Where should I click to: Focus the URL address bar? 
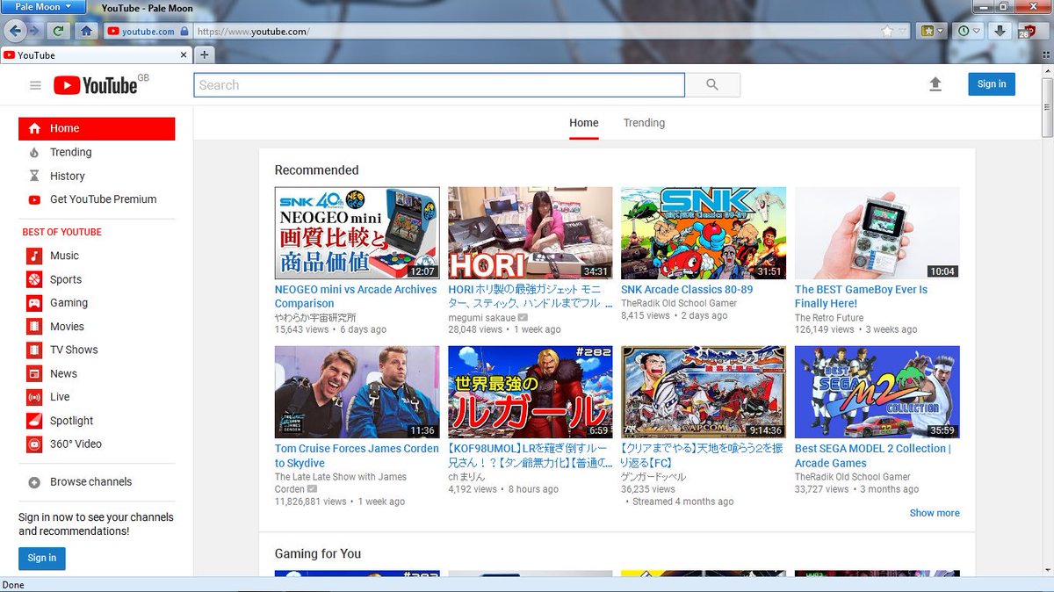click(536, 32)
